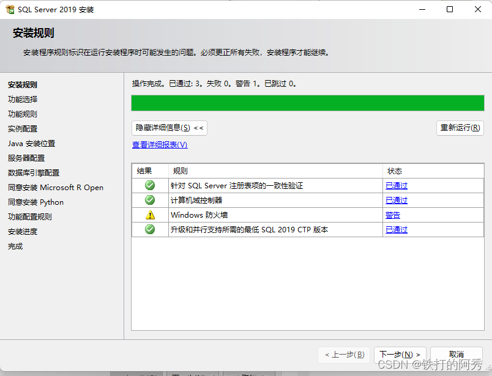The height and width of the screenshot is (376, 492).
Task: Click rule text Windows 防火墙
Action: pyautogui.click(x=199, y=215)
